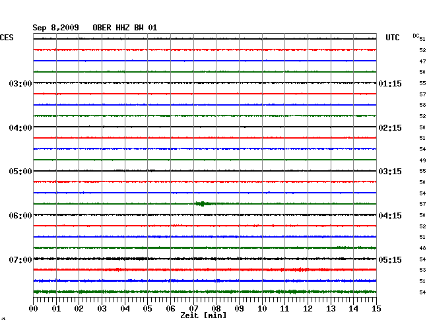Click the seismic event burst on the green trace
The width and height of the screenshot is (429, 326).
click(x=204, y=204)
